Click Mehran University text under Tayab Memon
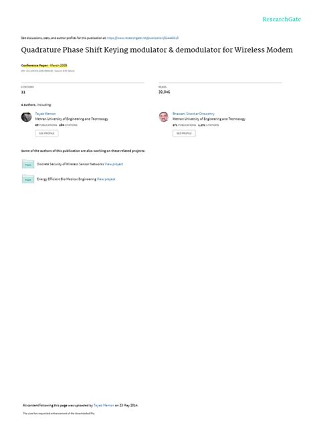This screenshot has width=317, height=423. point(72,119)
